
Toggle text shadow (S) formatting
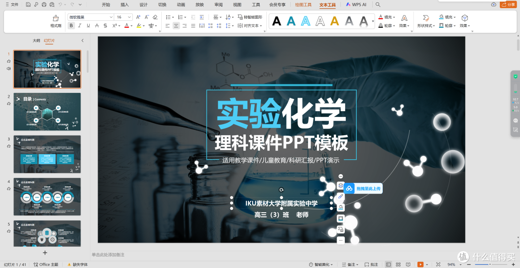click(x=105, y=26)
